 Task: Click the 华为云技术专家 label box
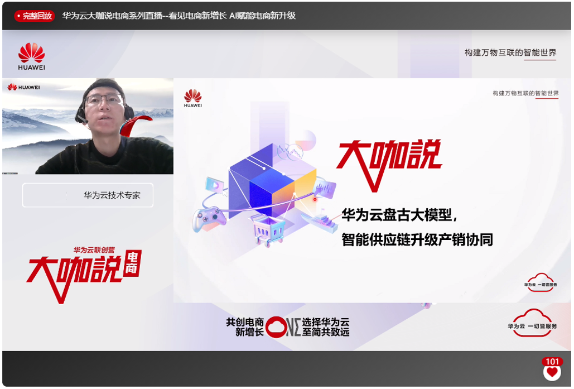coord(88,195)
